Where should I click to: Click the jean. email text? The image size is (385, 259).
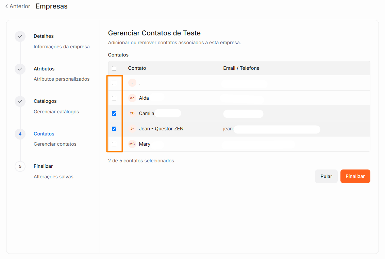(x=228, y=129)
